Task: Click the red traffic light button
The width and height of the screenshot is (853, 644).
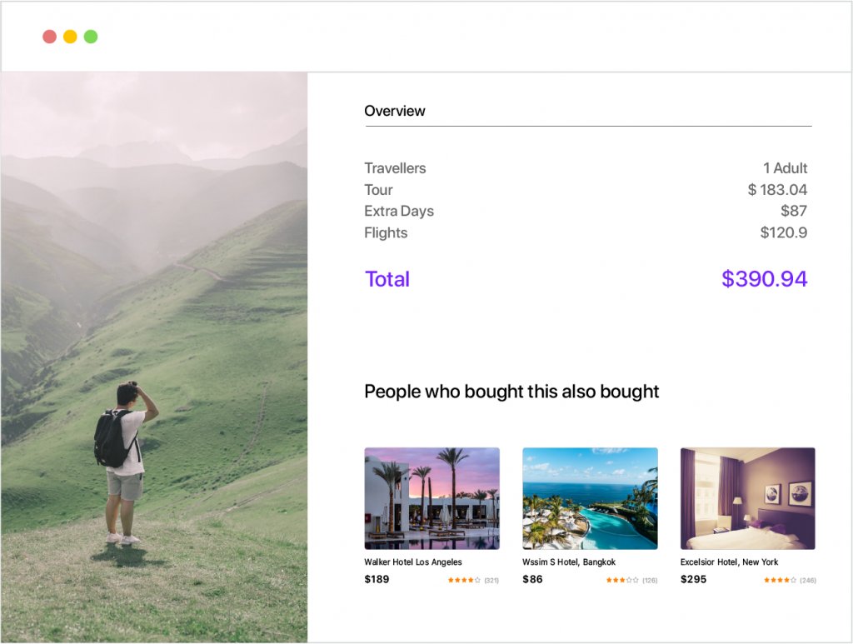Action: click(50, 37)
